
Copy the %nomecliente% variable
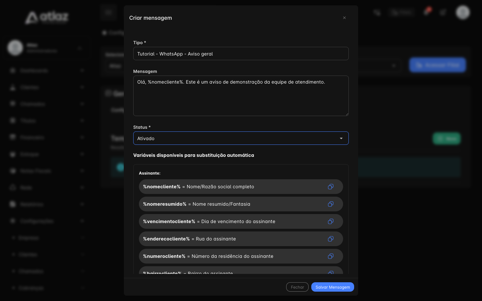point(331,187)
